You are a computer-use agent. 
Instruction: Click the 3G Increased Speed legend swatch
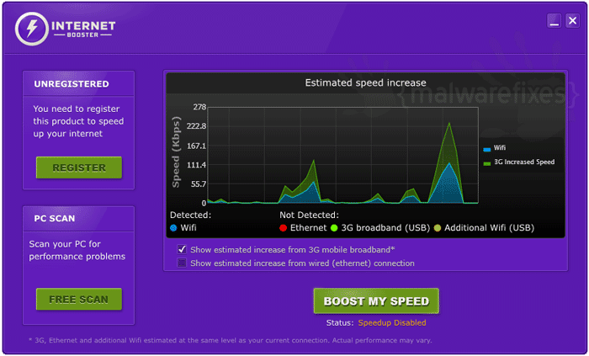pos(487,163)
